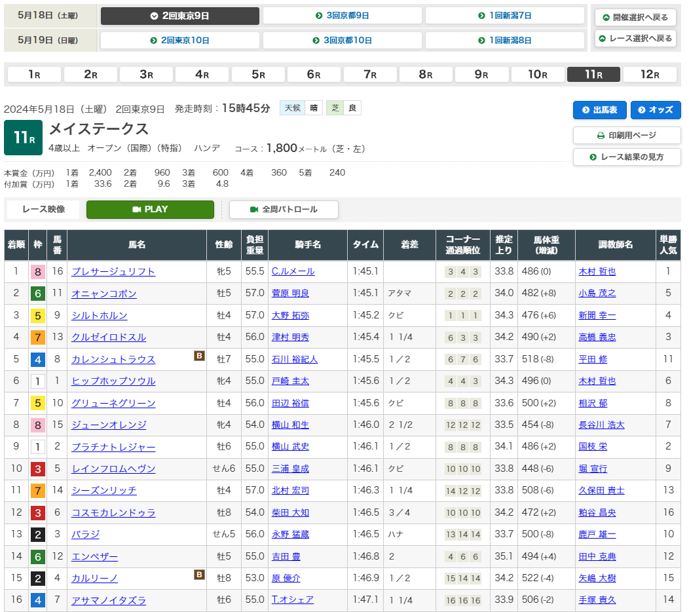The width and height of the screenshot is (689, 612).
Task: Select 3回京都9日 meeting
Action: [342, 16]
